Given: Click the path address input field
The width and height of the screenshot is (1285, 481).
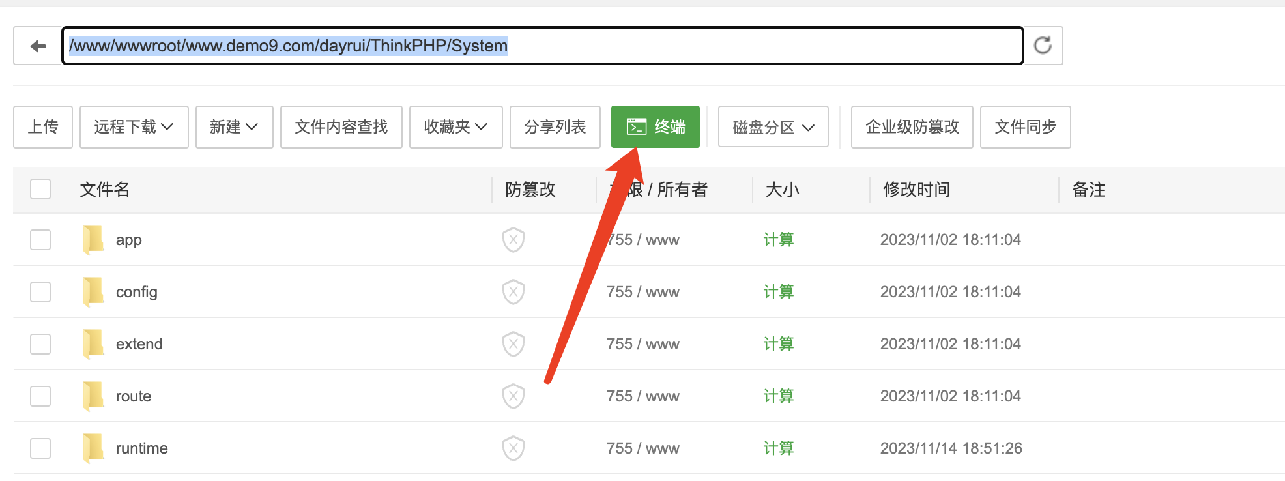Looking at the screenshot, I should [x=543, y=46].
